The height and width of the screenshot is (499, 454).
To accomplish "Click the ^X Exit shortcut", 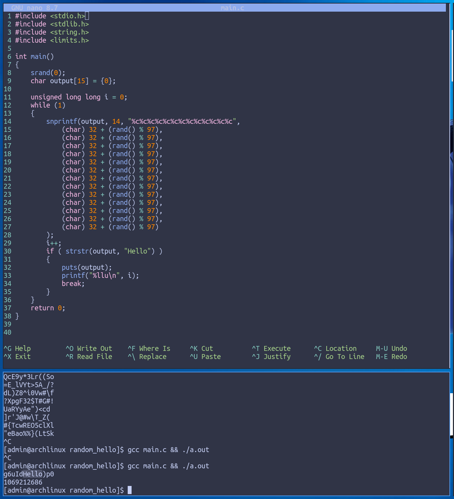I will 17,357.
